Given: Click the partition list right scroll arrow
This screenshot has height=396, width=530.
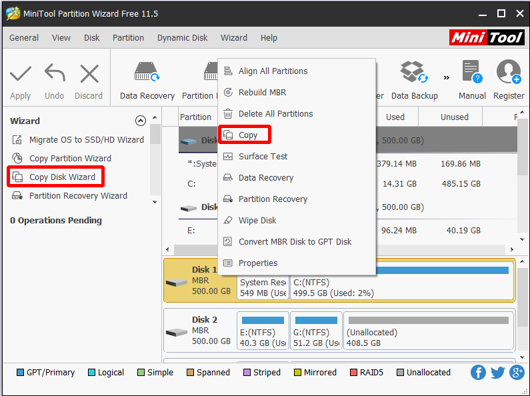Looking at the screenshot, I should (512, 250).
